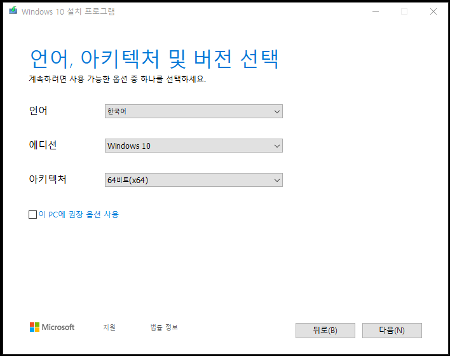This screenshot has width=450, height=356.
Task: Click the 에디션 label
Action: click(43, 145)
